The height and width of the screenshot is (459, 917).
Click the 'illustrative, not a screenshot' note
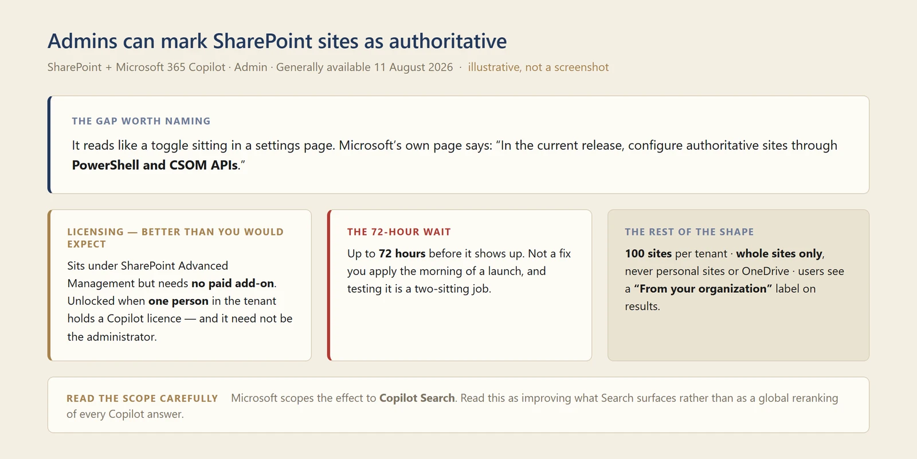[x=538, y=67]
